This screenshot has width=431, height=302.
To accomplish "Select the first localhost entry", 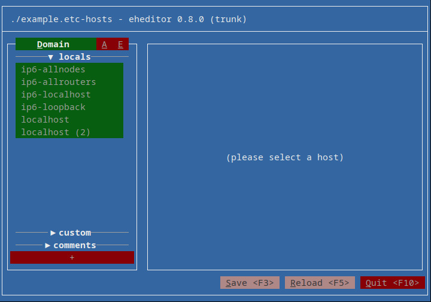I will pyautogui.click(x=69, y=120).
